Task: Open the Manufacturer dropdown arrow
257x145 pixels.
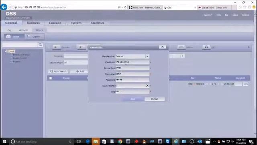Action: pos(147,56)
